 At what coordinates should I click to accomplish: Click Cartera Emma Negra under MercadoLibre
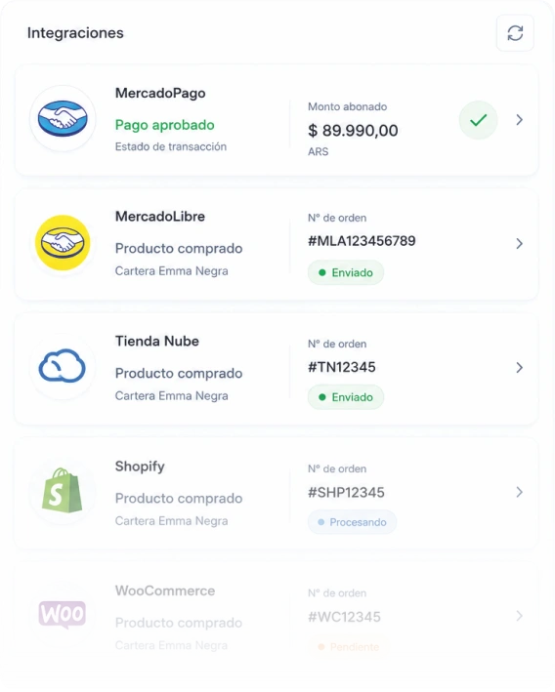[171, 271]
